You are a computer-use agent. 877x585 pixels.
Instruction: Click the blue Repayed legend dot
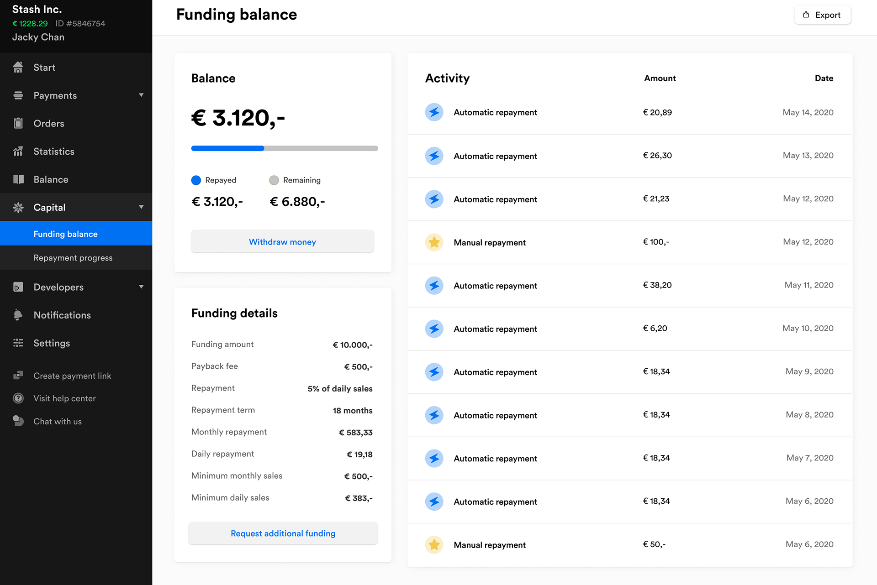(196, 180)
